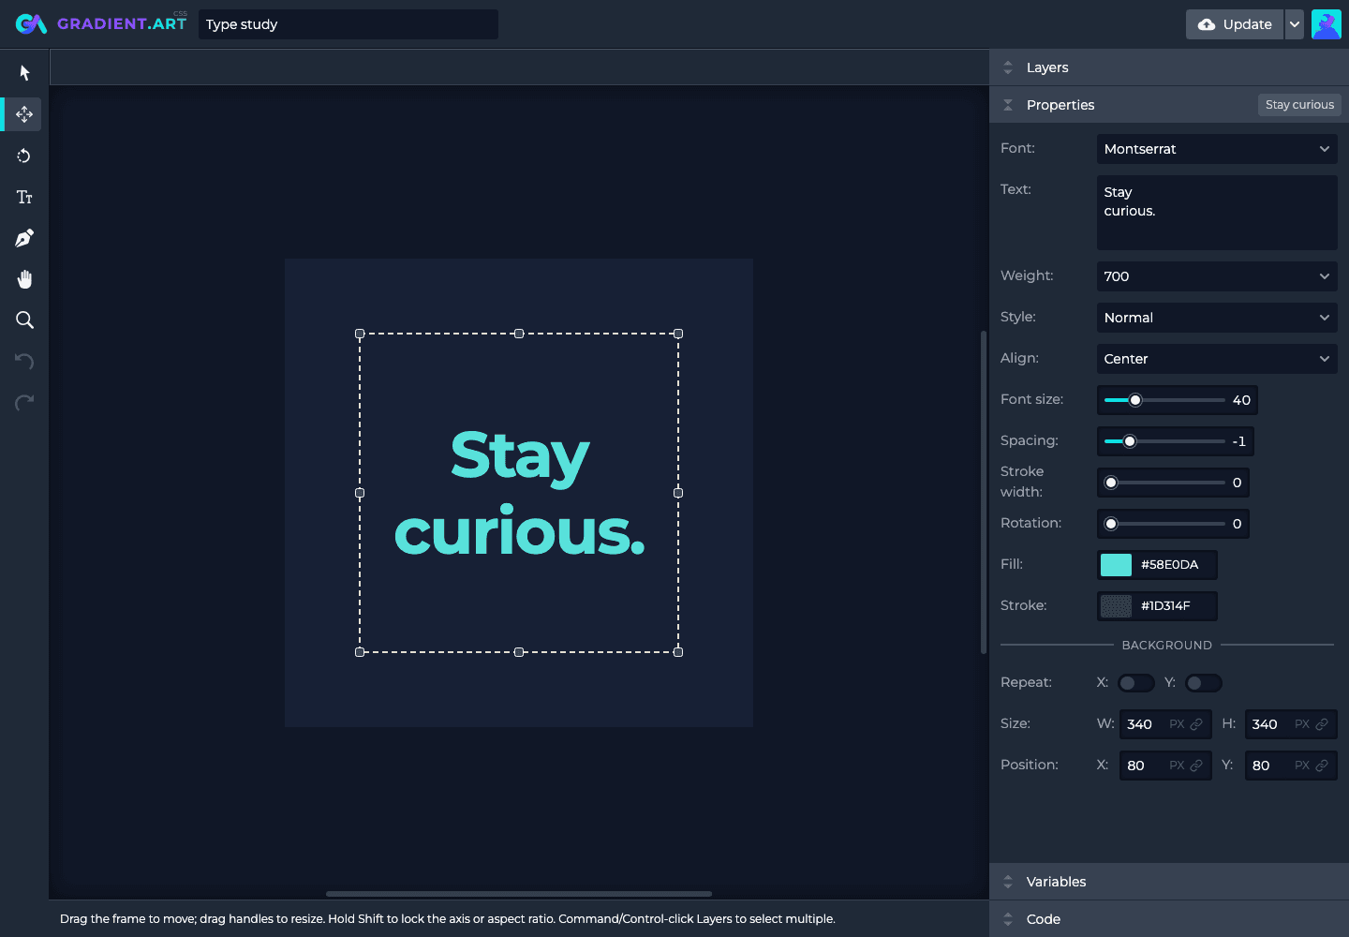Click the Stay curious layer tag
This screenshot has height=937, width=1349.
pyautogui.click(x=1299, y=105)
